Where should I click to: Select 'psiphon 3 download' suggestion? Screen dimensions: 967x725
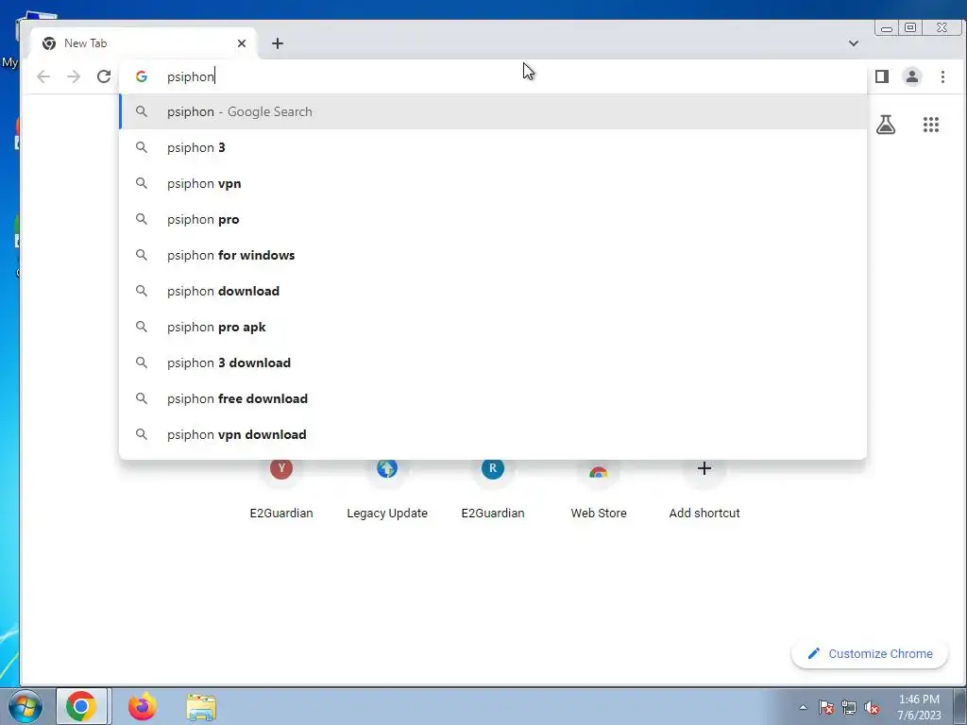pyautogui.click(x=493, y=362)
